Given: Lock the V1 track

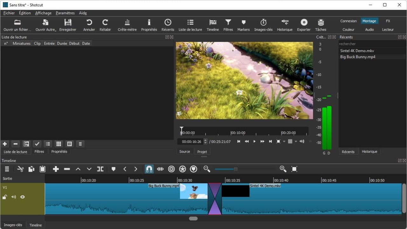Looking at the screenshot, I should [x=5, y=197].
